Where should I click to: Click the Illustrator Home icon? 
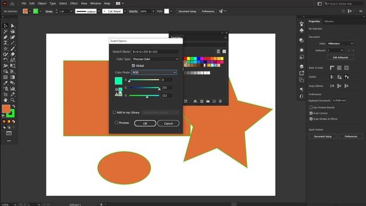click(x=12, y=3)
